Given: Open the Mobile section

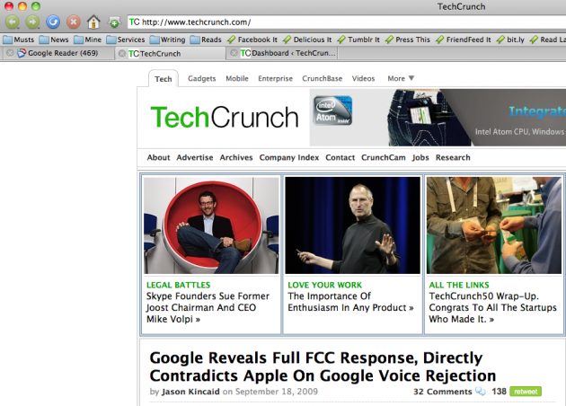Looking at the screenshot, I should click(237, 78).
